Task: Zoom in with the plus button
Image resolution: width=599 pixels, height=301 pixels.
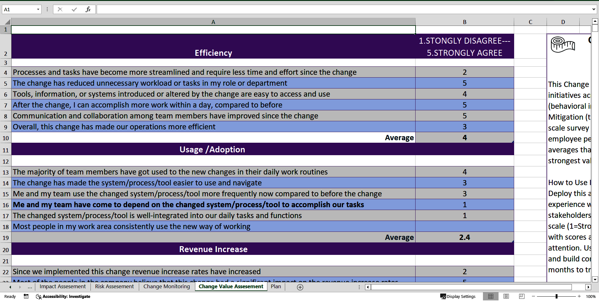Action: [579, 296]
